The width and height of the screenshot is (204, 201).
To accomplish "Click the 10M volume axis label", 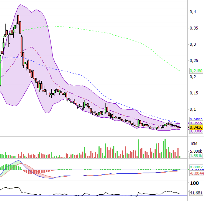I will tap(194, 144).
